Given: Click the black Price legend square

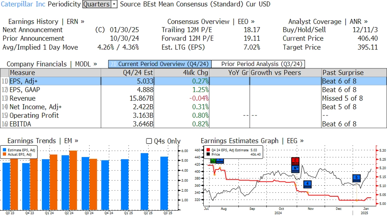Looking at the screenshot, I should pyautogui.click(x=208, y=154).
